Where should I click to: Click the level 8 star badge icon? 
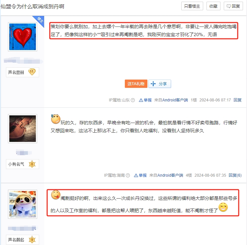click(x=32, y=164)
